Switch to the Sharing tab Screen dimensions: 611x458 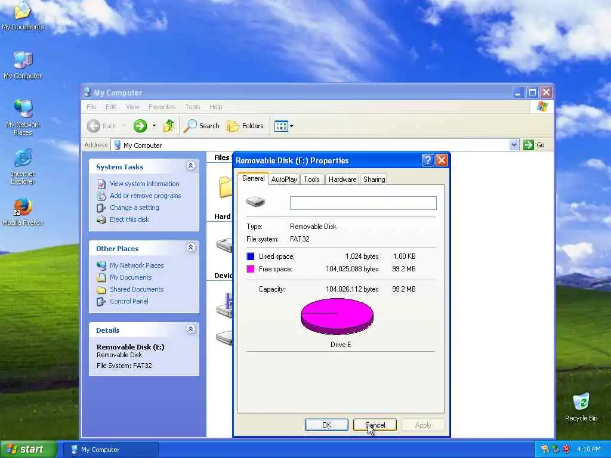[374, 179]
